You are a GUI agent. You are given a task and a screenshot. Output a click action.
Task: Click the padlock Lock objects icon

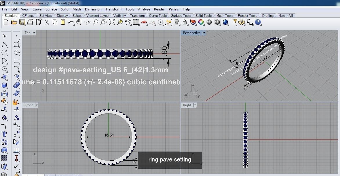(185, 22)
